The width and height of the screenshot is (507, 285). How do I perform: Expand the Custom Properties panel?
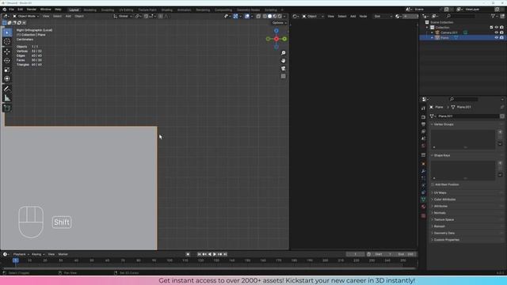tap(446, 240)
